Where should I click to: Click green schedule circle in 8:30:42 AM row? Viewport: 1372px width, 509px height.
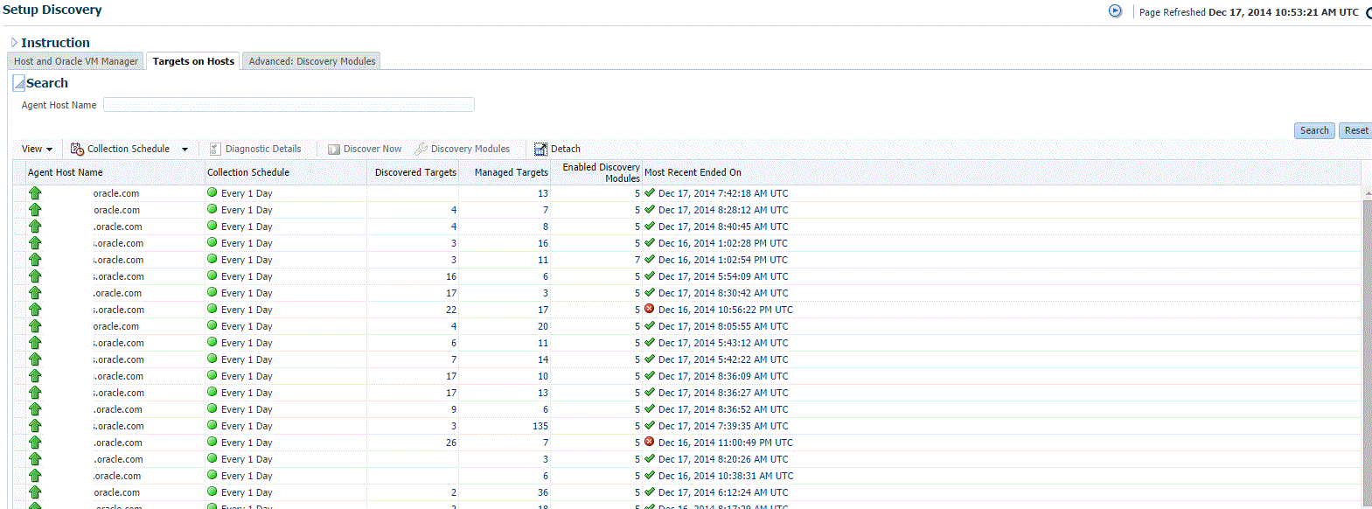click(212, 292)
